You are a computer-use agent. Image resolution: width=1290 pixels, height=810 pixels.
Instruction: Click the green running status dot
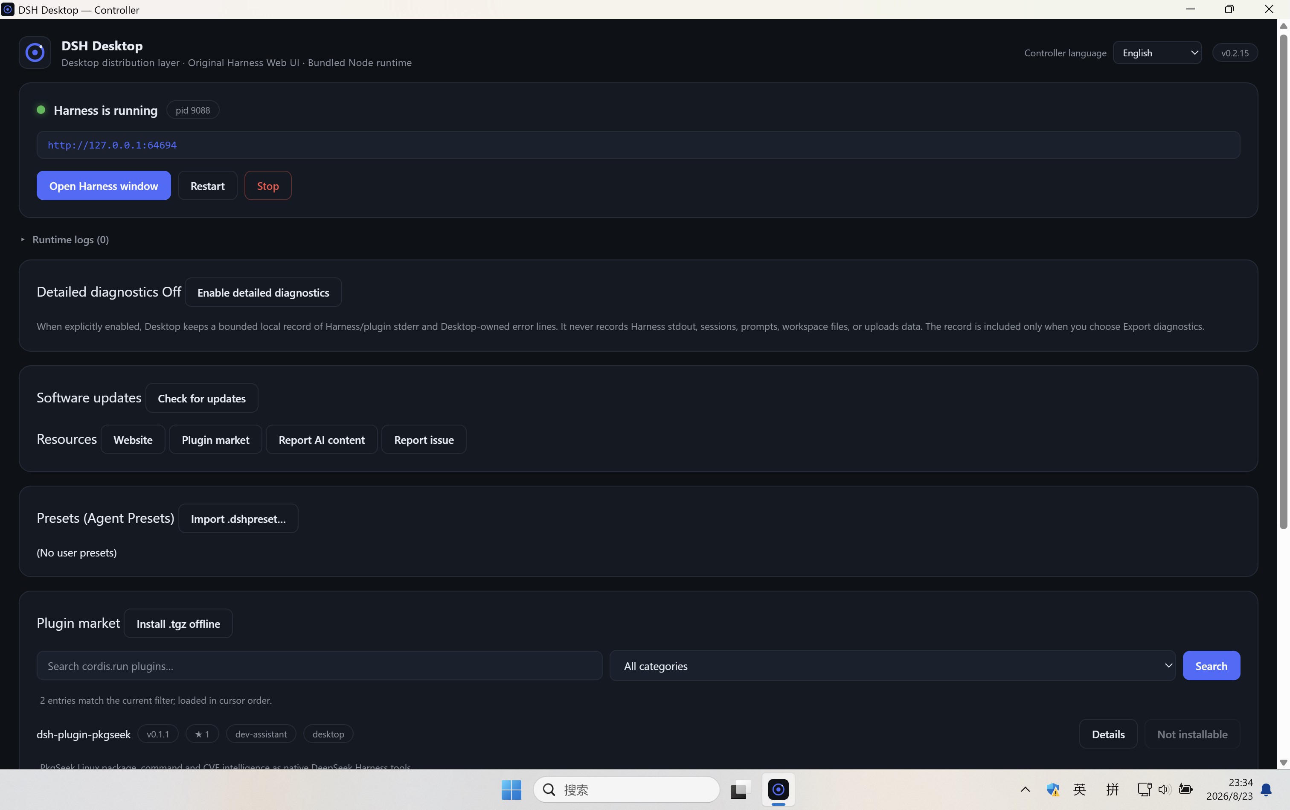coord(41,110)
